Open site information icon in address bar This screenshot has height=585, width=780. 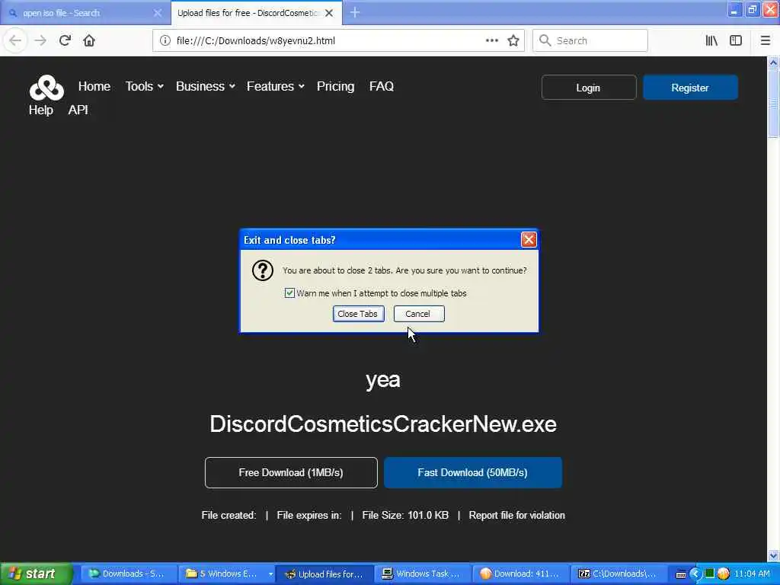point(165,40)
